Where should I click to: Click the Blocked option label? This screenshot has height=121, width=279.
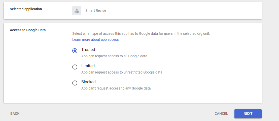coord(88,82)
